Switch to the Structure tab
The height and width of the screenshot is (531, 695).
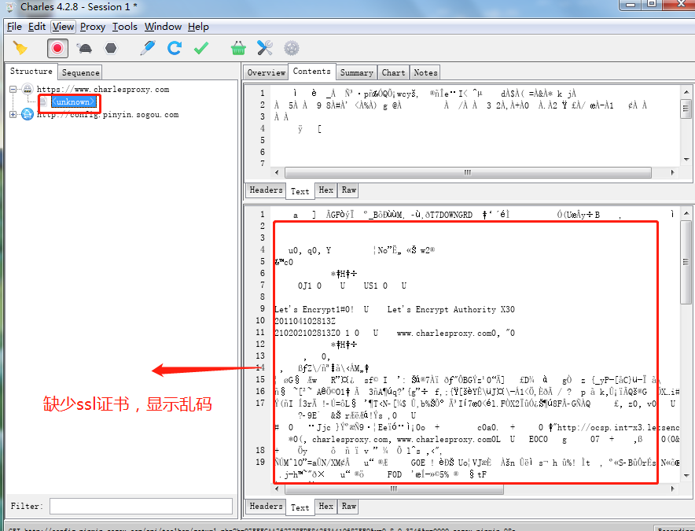click(31, 71)
